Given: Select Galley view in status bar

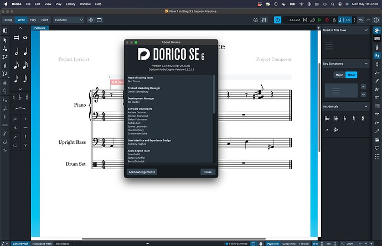Looking at the screenshot, I should click(x=289, y=244).
